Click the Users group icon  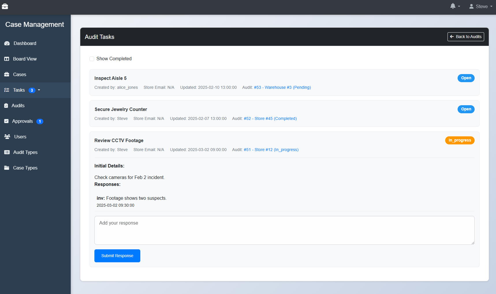pyautogui.click(x=7, y=136)
